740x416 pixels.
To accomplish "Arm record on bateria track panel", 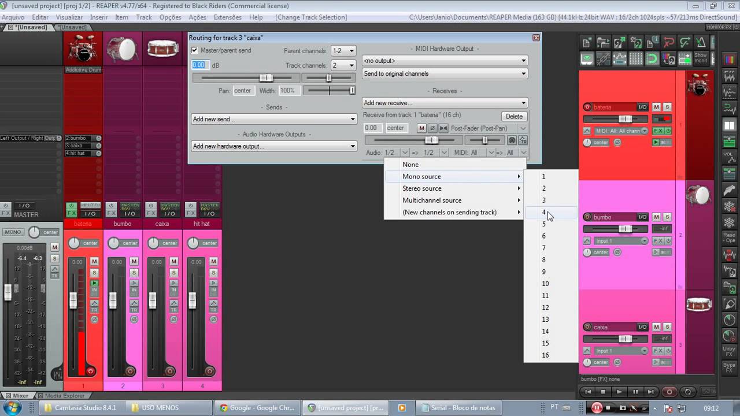I will coord(587,107).
